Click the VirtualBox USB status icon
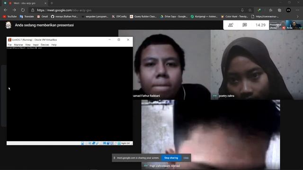The height and width of the screenshot is (170, 303). [x=98, y=143]
